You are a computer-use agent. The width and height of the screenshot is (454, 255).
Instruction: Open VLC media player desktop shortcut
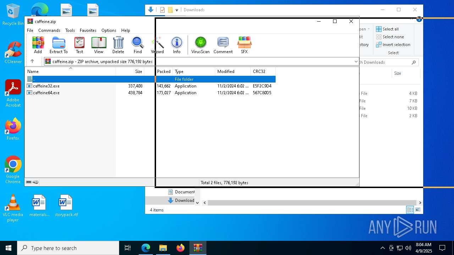point(13,208)
